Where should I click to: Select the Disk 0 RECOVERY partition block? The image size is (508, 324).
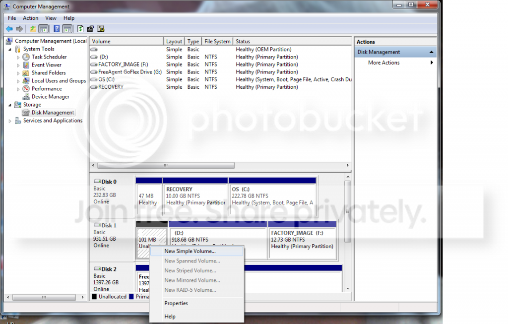[x=195, y=195]
